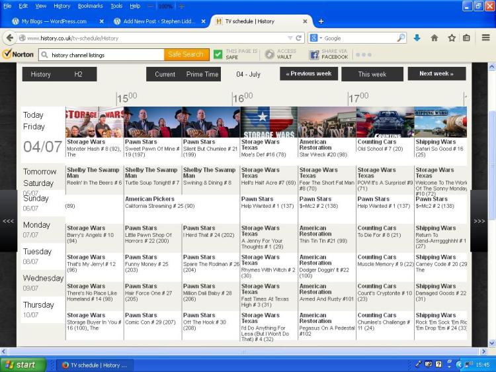Open new tab with plus button
Screen dimensions: 496x372
point(321,21)
